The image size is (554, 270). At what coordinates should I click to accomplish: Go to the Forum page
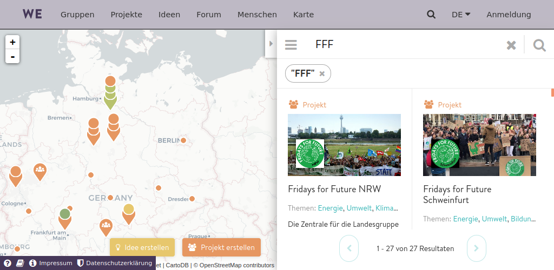[209, 15]
